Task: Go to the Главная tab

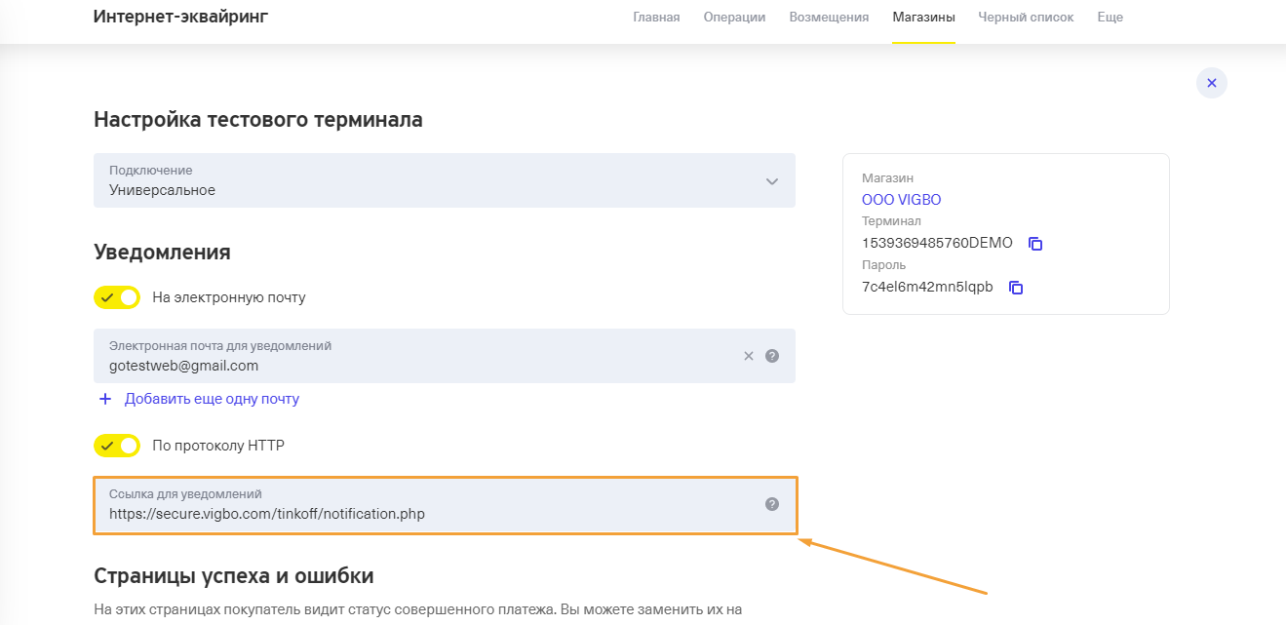Action: [x=656, y=18]
